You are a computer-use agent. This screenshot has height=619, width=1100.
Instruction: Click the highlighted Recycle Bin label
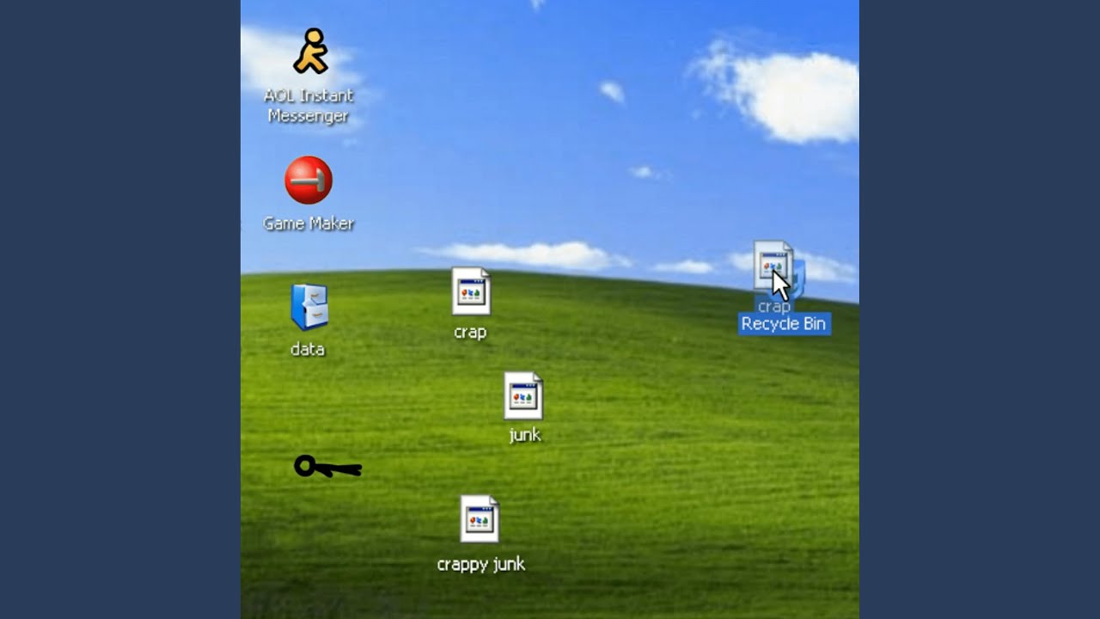click(784, 324)
